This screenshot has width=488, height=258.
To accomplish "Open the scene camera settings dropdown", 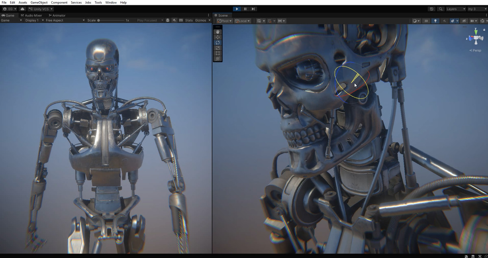I will coord(474,21).
